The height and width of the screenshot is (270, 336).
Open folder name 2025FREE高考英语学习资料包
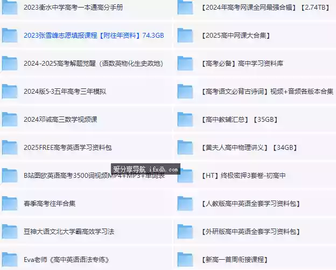click(68, 147)
